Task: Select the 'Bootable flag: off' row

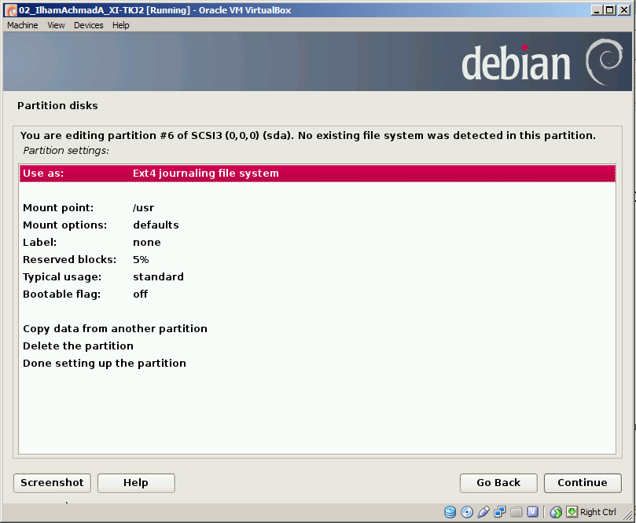Action: tap(317, 294)
